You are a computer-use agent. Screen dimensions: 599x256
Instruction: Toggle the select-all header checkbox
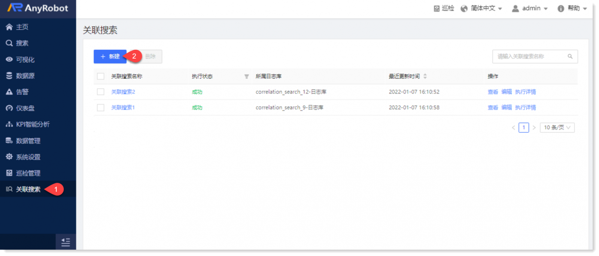point(101,76)
